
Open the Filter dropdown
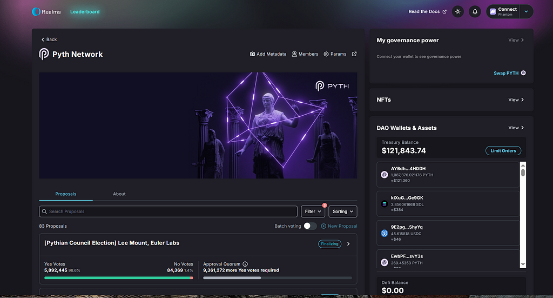[313, 211]
